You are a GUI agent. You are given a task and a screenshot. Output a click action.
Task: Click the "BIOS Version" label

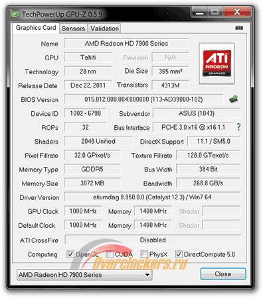[x=40, y=100]
